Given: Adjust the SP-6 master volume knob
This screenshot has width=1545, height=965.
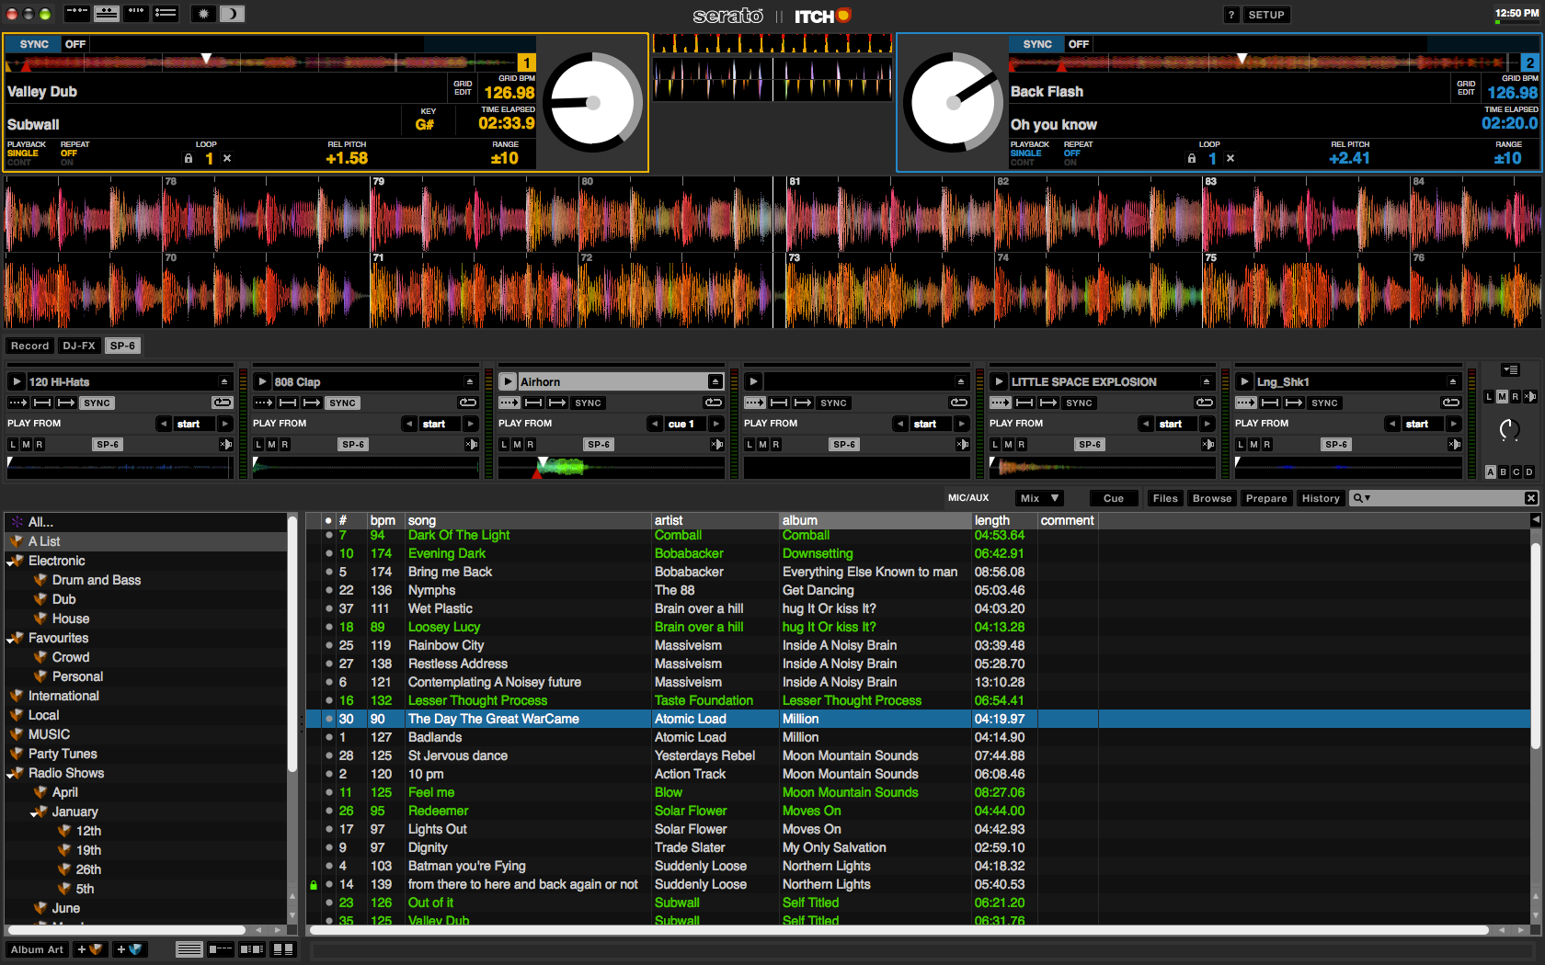Looking at the screenshot, I should 1510,429.
